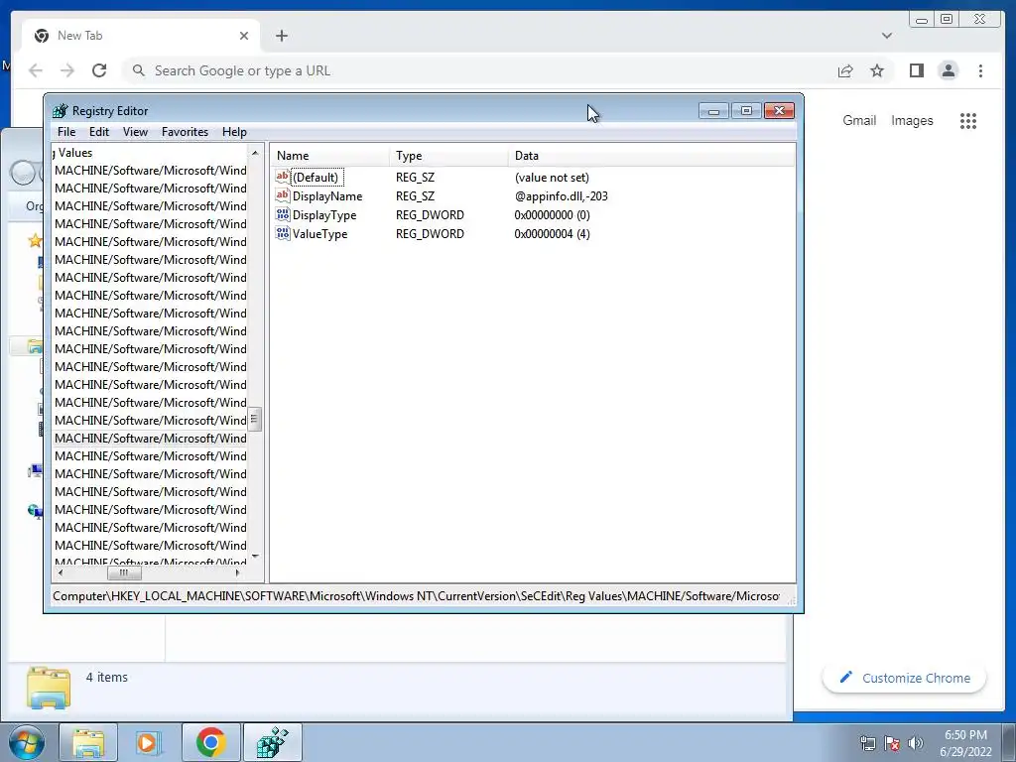Viewport: 1016px width, 762px height.
Task: Open the Images link
Action: [912, 120]
